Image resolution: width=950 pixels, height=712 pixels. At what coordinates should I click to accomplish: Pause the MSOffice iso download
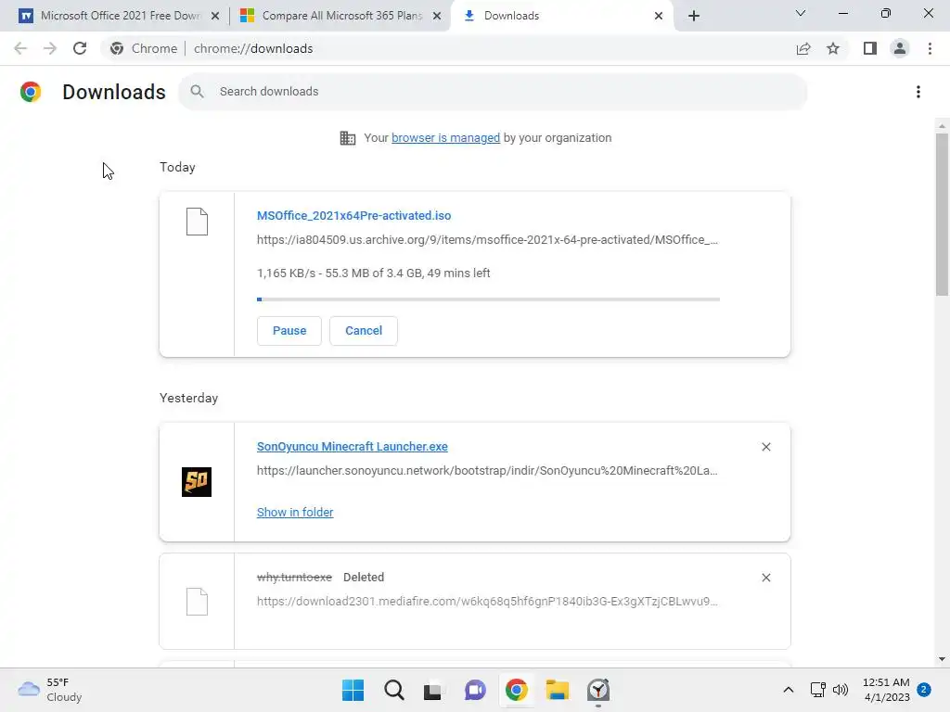click(x=289, y=331)
